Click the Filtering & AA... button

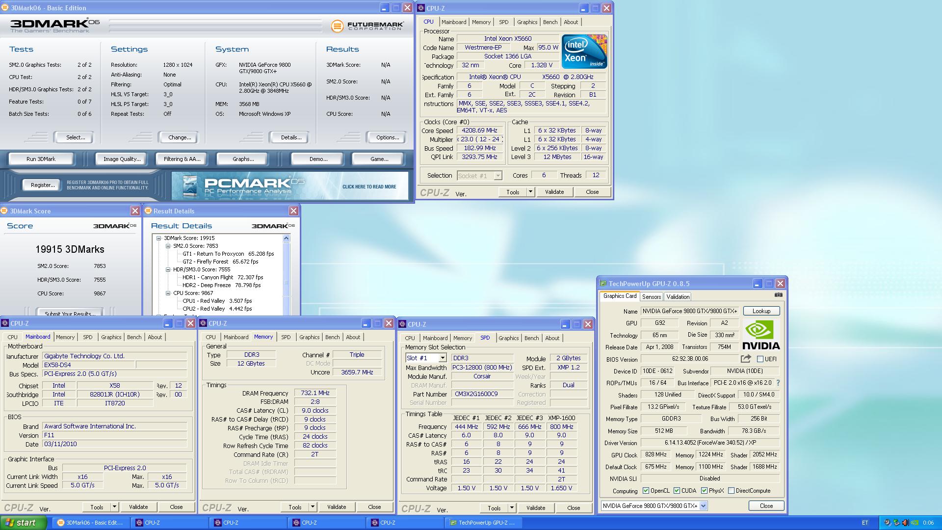coord(182,159)
